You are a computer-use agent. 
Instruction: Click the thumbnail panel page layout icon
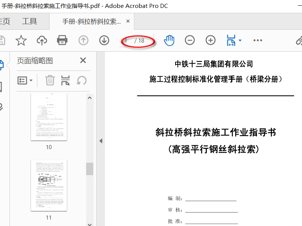click(65, 80)
